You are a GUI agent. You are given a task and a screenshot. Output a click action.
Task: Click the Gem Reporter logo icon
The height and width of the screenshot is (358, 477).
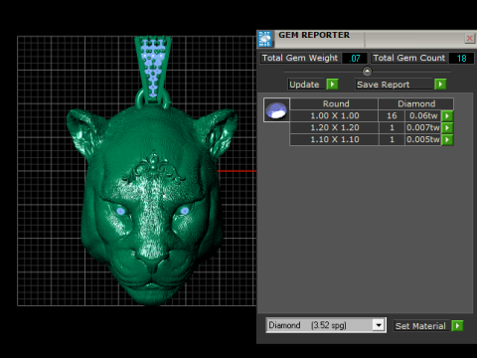pos(265,39)
